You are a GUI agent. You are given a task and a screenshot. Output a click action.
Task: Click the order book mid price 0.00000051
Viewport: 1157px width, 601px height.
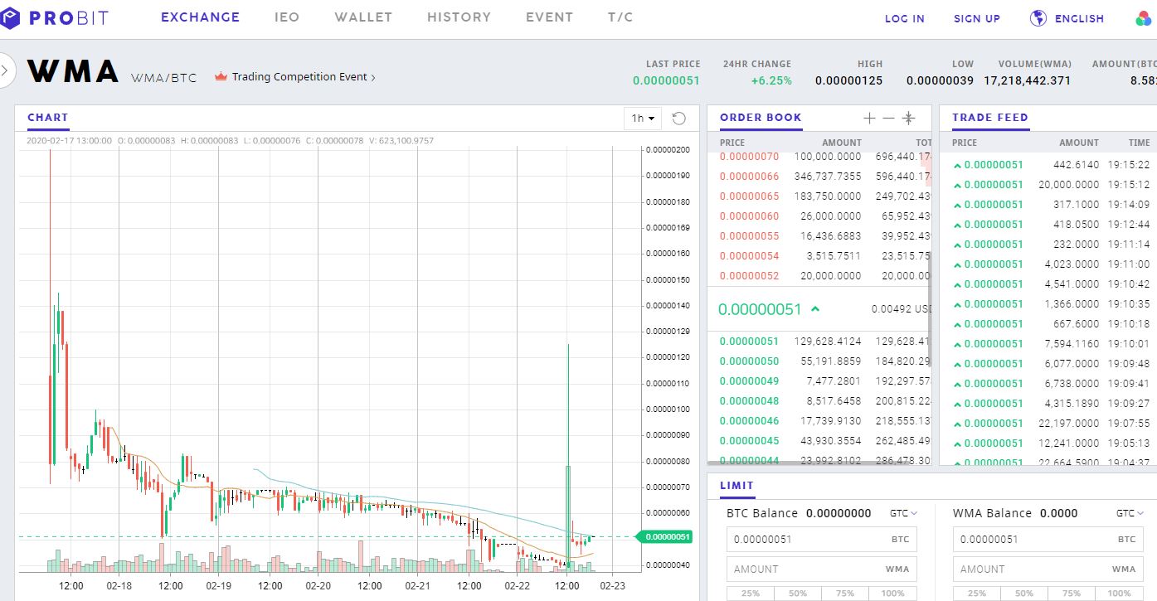coord(760,309)
